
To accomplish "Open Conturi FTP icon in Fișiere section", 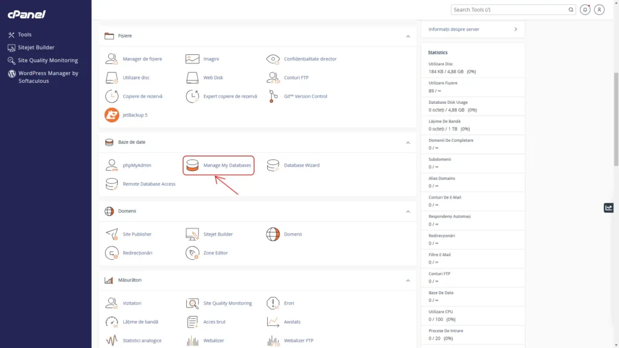I will click(x=273, y=78).
